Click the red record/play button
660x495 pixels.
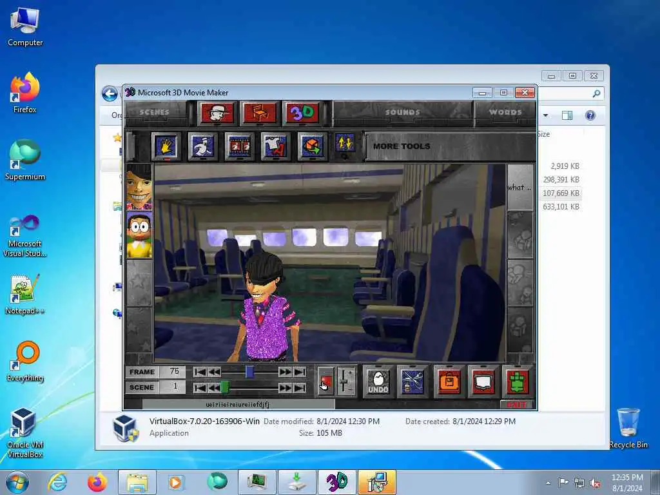pos(325,382)
